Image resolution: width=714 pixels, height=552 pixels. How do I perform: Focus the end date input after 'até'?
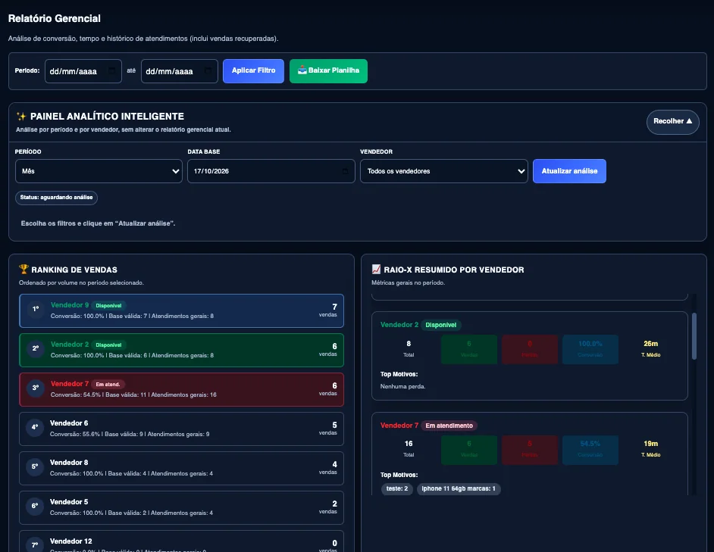pos(180,71)
